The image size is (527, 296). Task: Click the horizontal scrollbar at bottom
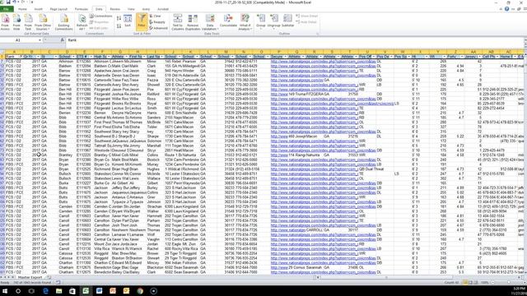click(x=386, y=278)
